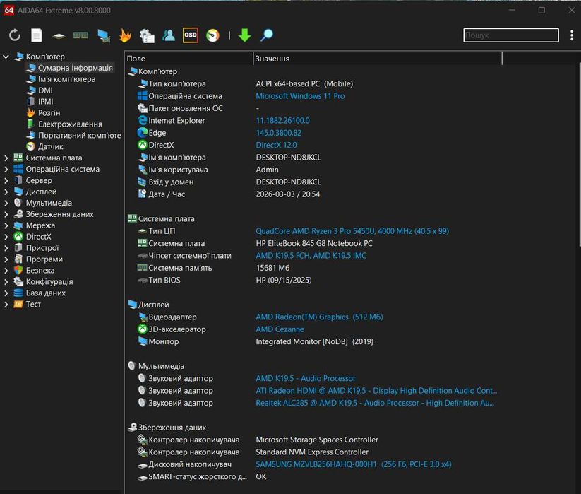Select Портативний комп'ютер in the tree
This screenshot has width=581, height=494.
coord(79,136)
